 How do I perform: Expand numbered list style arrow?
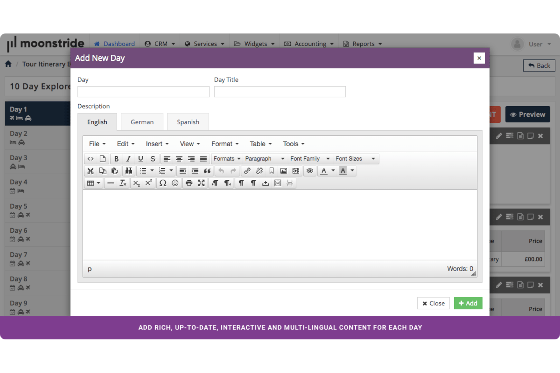(171, 171)
